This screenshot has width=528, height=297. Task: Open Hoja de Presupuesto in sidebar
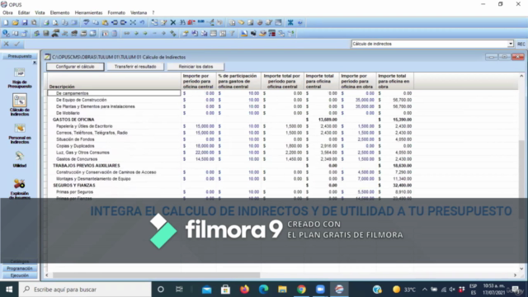click(x=20, y=78)
